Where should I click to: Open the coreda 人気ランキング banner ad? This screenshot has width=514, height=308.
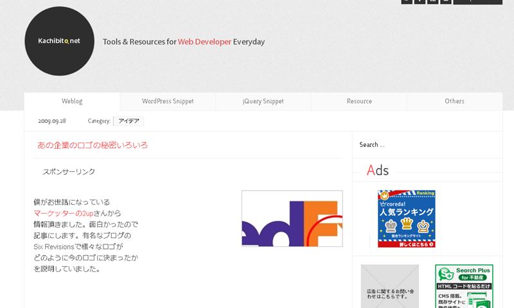point(406,219)
